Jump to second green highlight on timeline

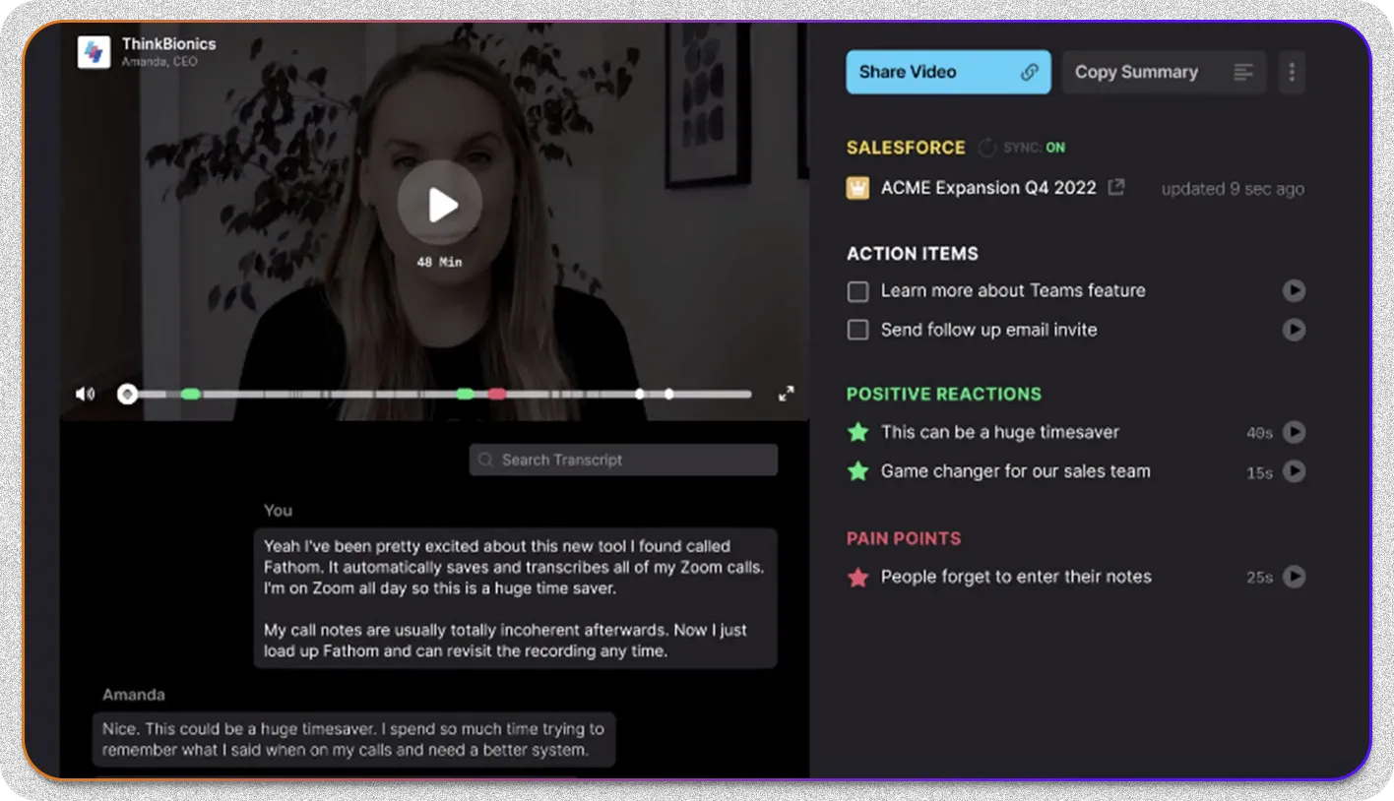[x=465, y=395]
